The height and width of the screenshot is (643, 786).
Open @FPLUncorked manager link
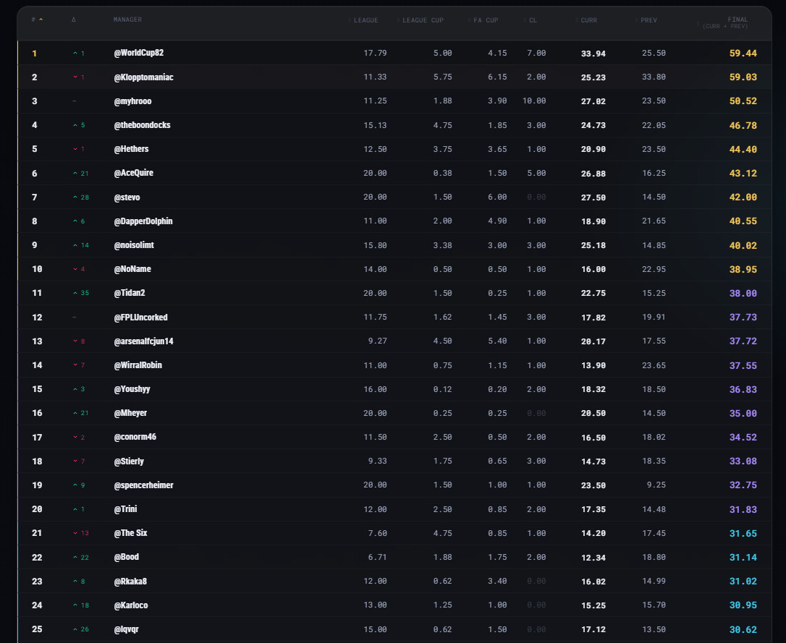(x=141, y=318)
